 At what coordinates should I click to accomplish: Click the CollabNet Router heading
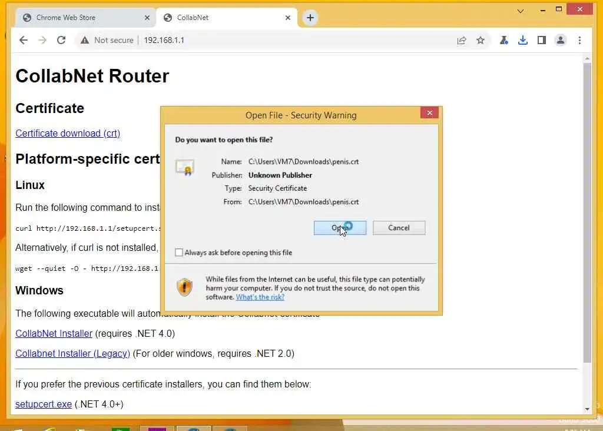(x=92, y=76)
